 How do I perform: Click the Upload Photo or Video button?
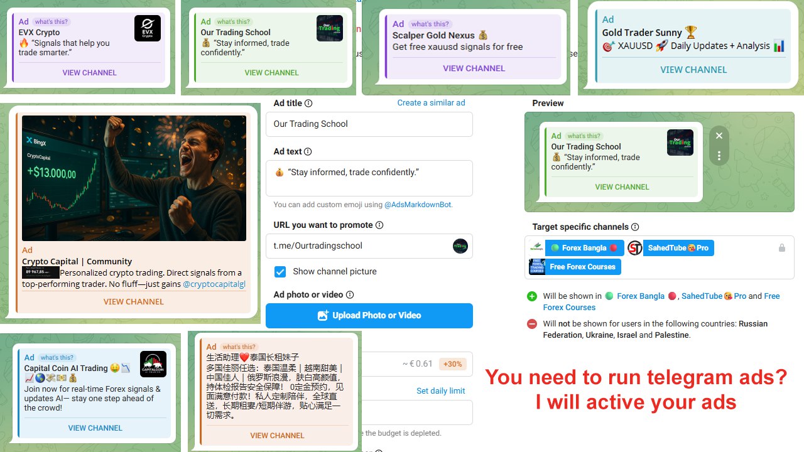click(x=369, y=316)
